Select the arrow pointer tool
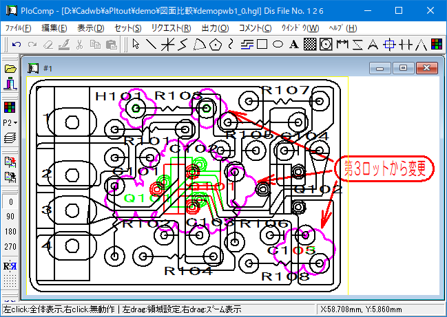Image resolution: width=447 pixels, height=317 pixels. pos(136,45)
